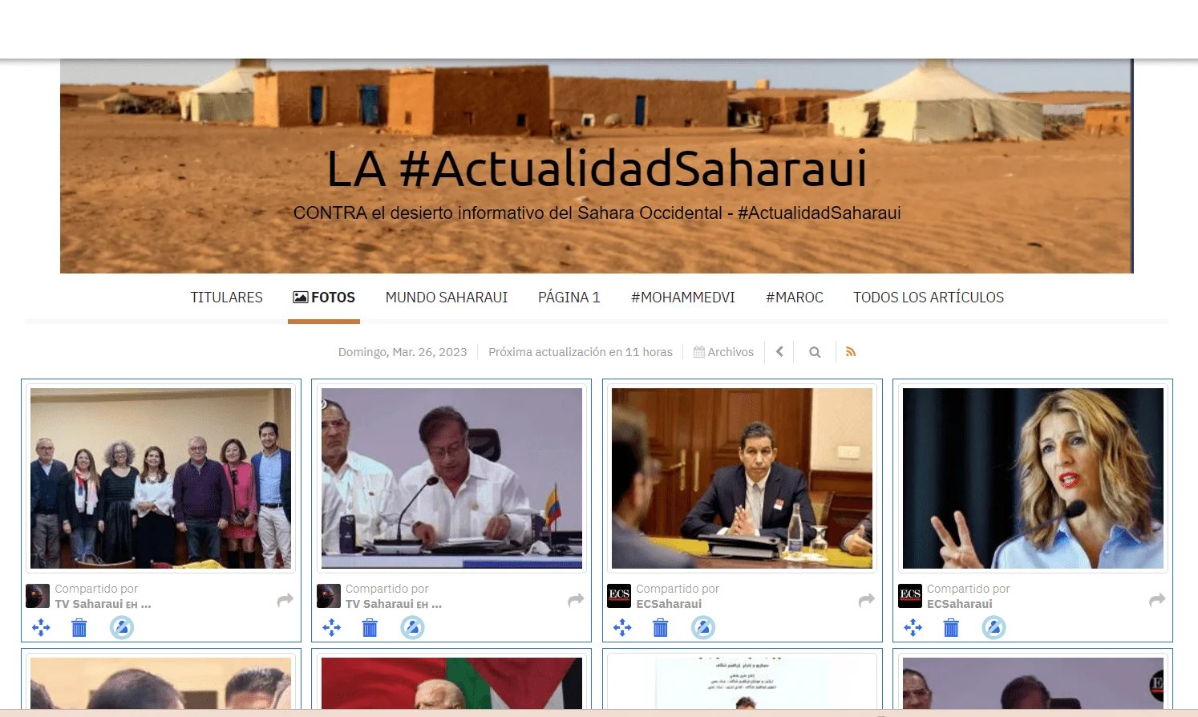The image size is (1198, 717).
Task: Open the TITULARES tab
Action: pyautogui.click(x=227, y=298)
